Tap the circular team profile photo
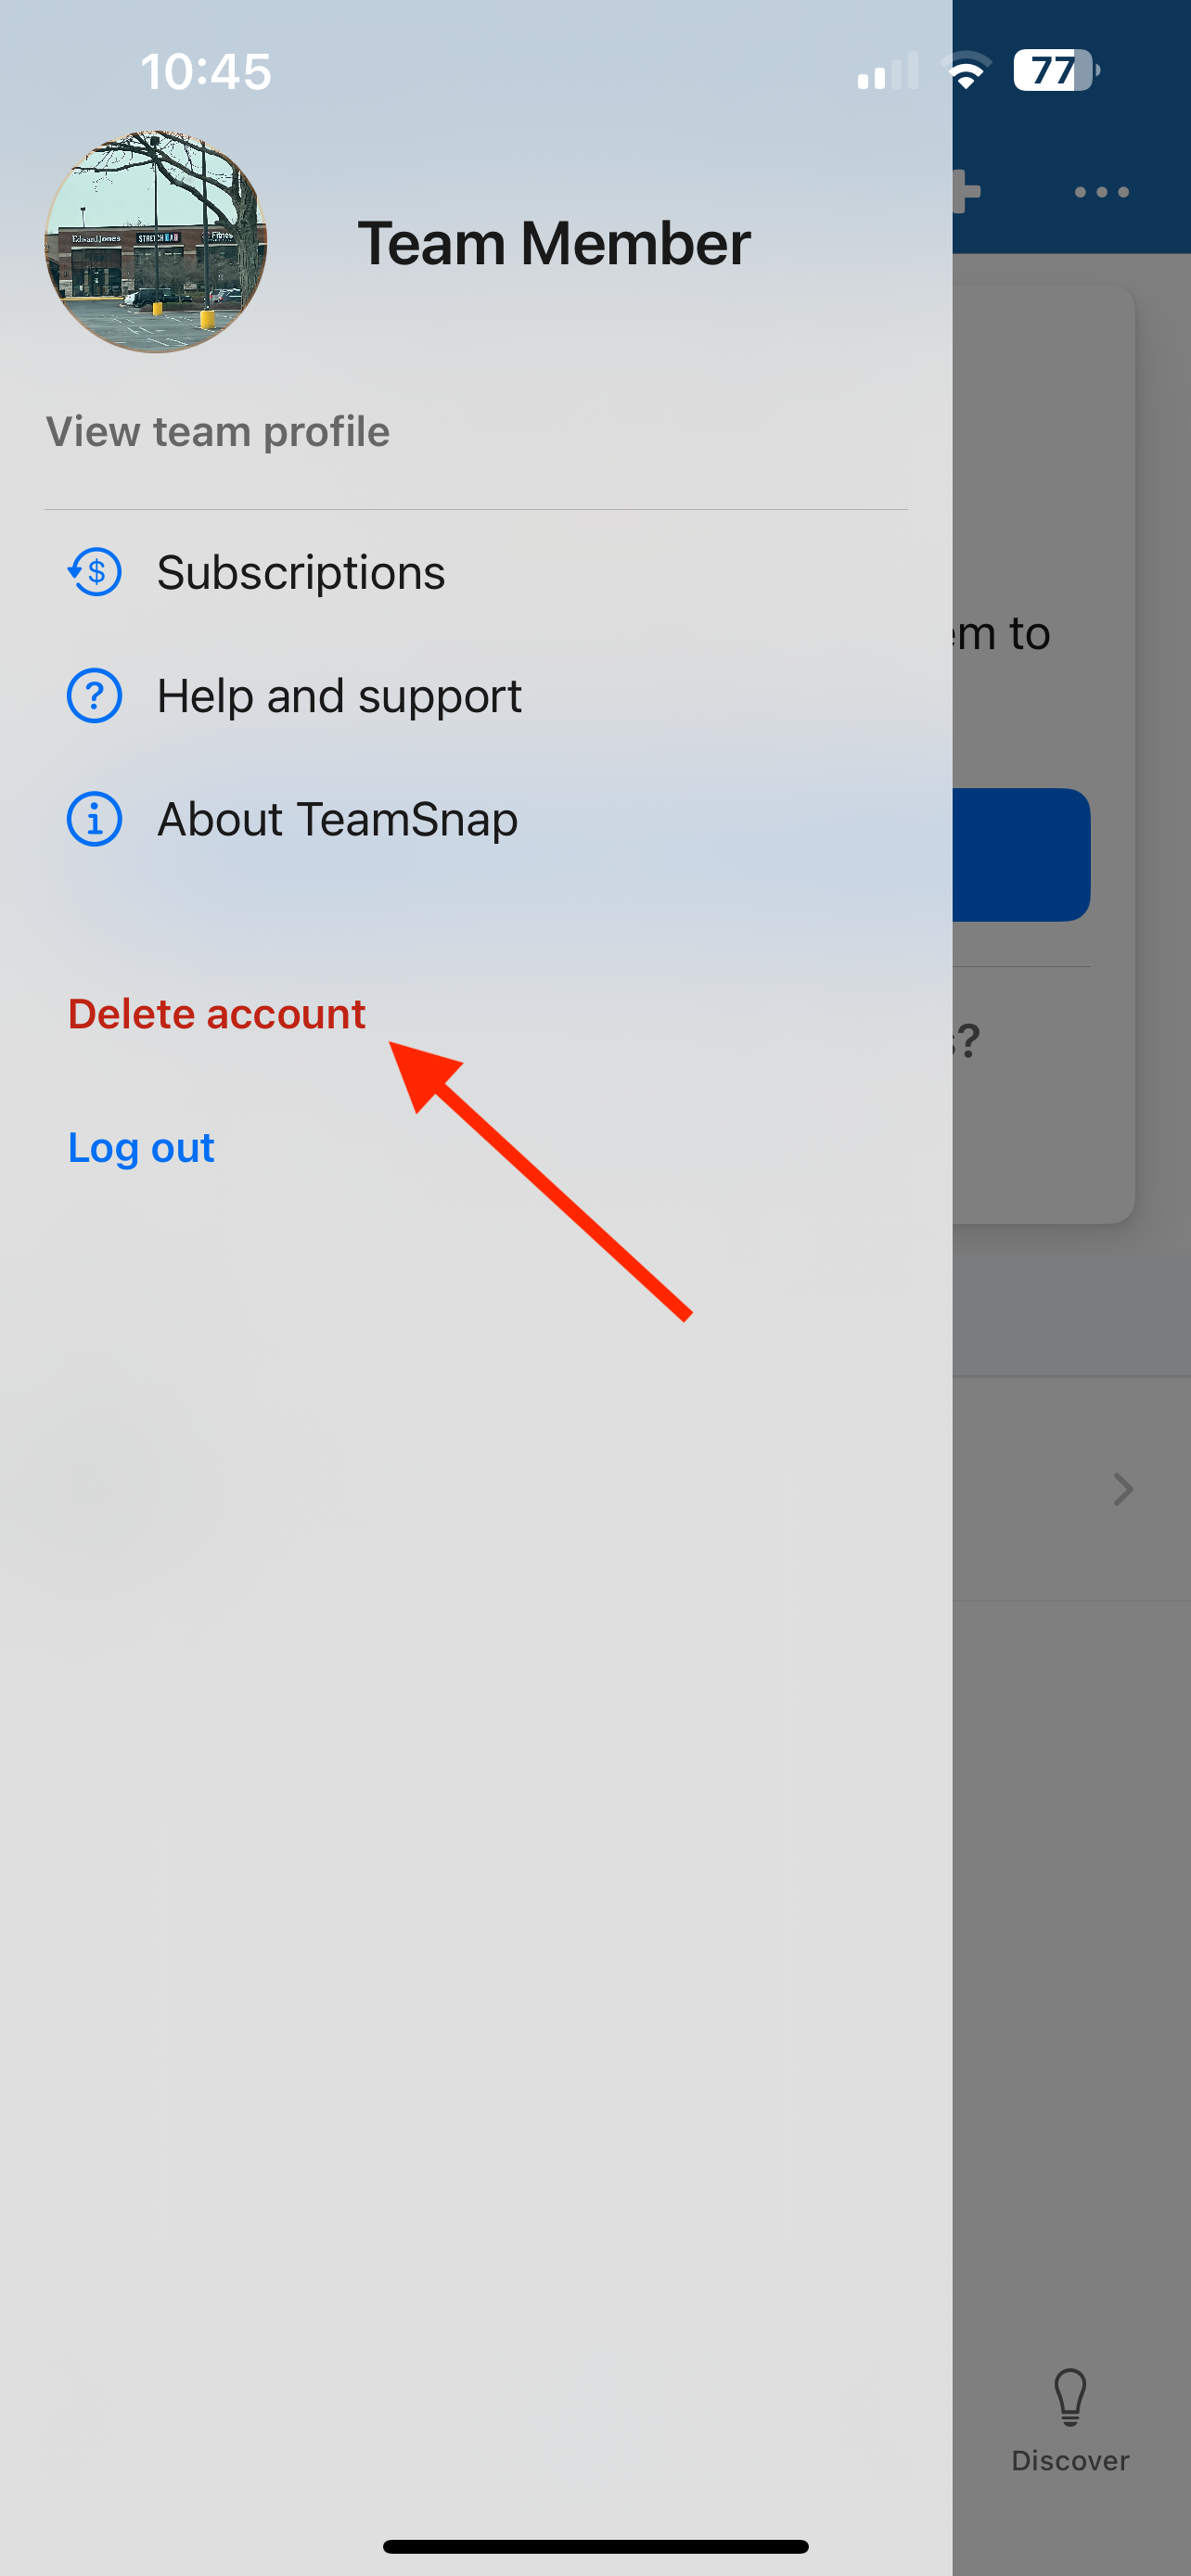Screen dimensions: 1191x2576 click(x=156, y=241)
